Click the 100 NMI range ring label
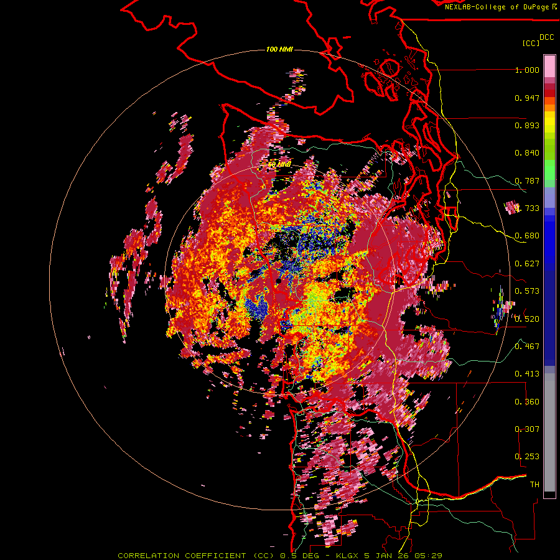The width and height of the screenshot is (560, 560). pyautogui.click(x=279, y=49)
